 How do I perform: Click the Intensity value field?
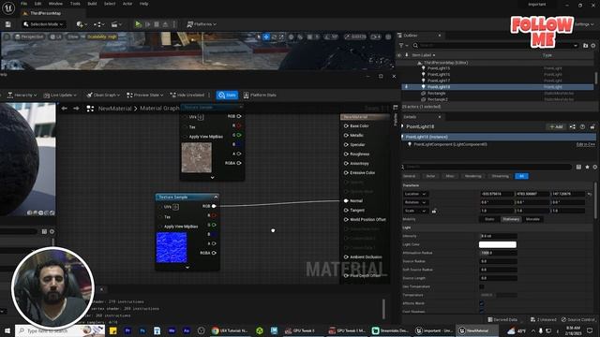[498, 236]
